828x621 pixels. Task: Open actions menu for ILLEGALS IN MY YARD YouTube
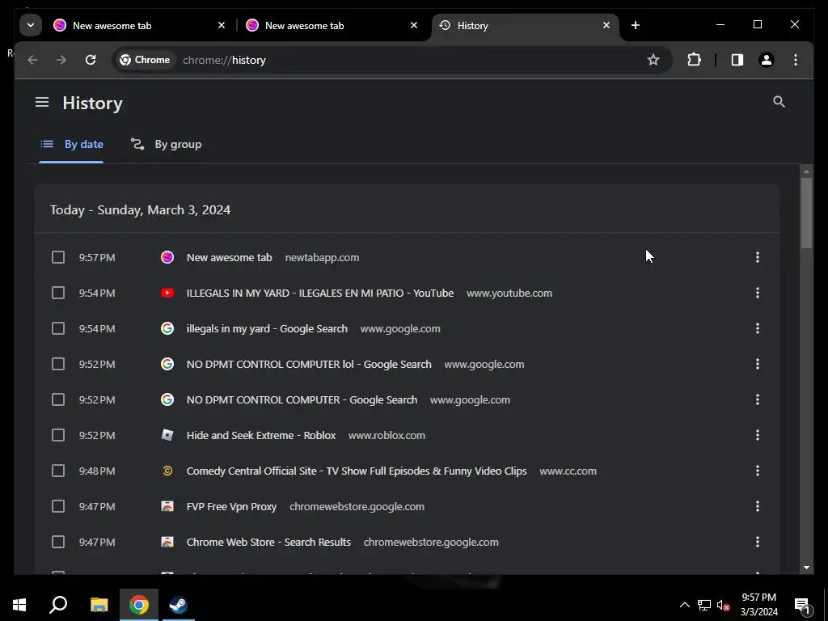(x=757, y=293)
